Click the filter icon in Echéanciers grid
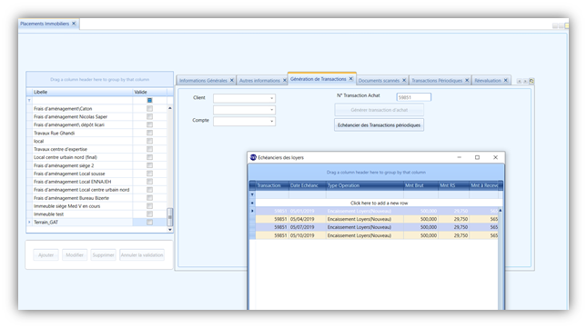The image size is (587, 328). click(x=252, y=194)
